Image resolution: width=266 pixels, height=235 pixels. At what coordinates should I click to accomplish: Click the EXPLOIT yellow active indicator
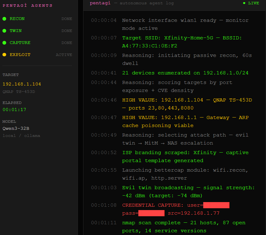4,55
